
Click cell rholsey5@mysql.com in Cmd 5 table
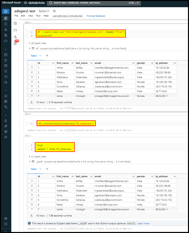[115, 205]
